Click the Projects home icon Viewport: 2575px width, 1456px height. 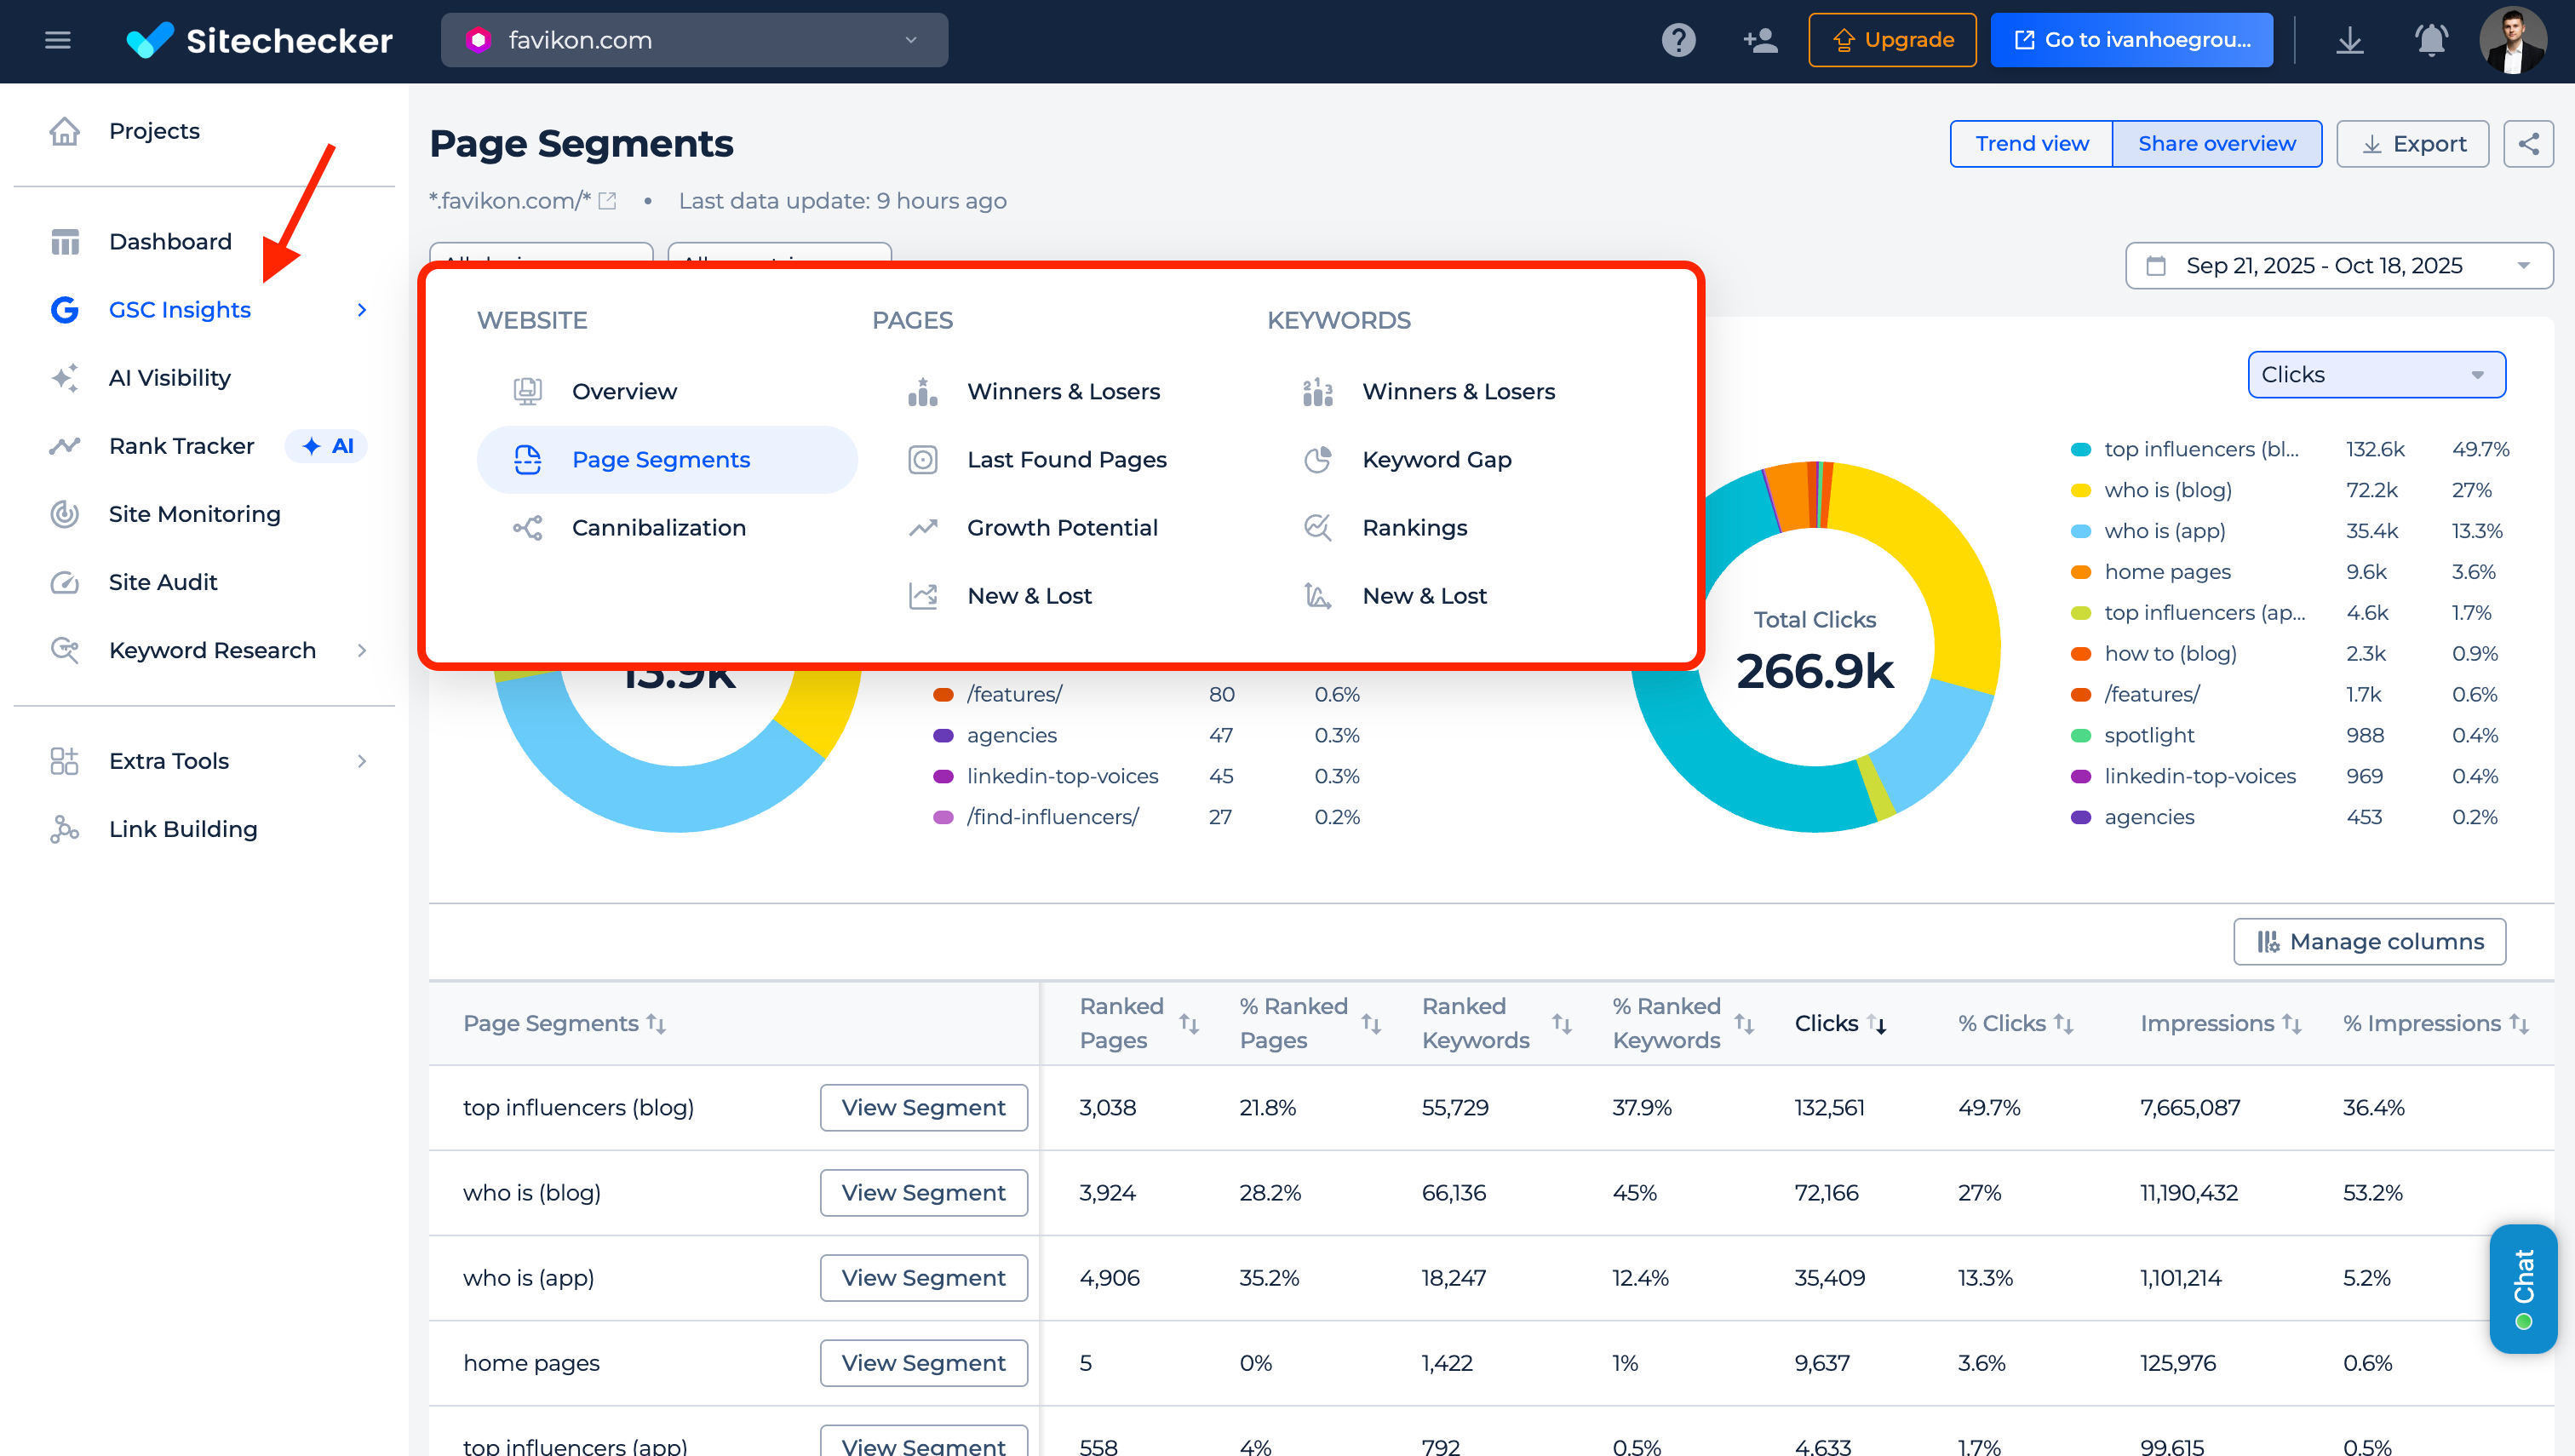[x=65, y=131]
